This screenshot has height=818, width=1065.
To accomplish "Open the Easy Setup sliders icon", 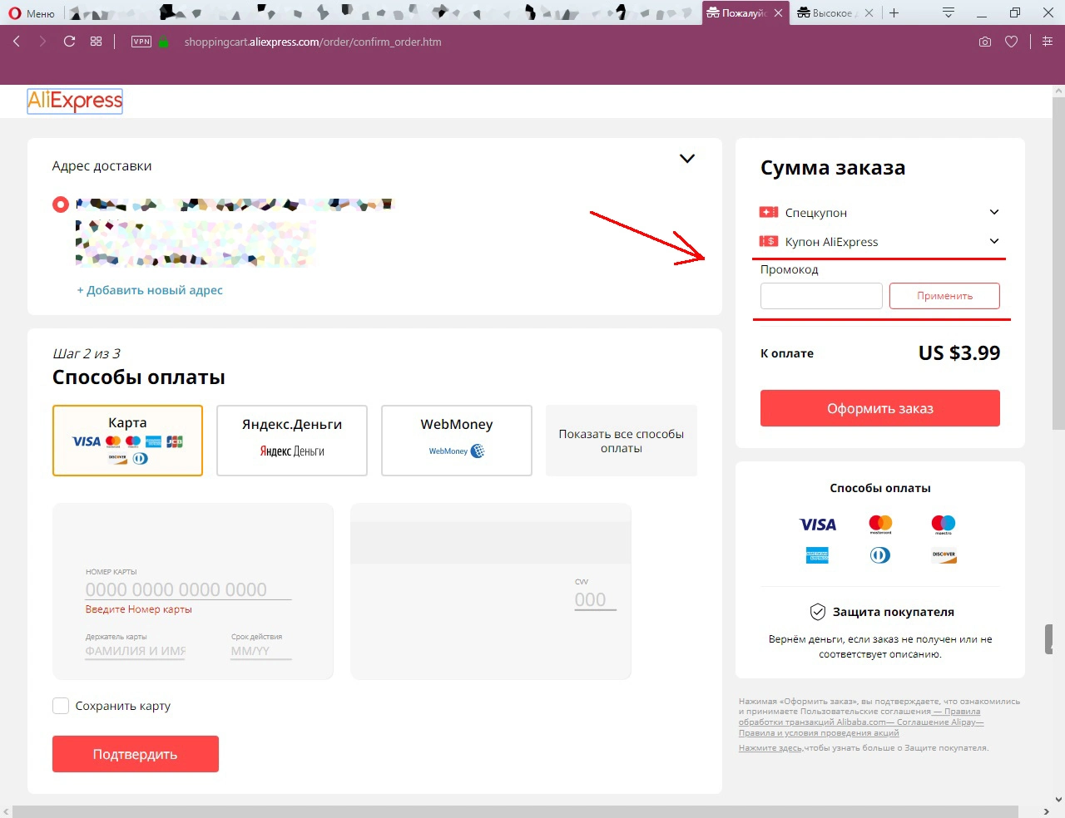I will tap(1048, 42).
